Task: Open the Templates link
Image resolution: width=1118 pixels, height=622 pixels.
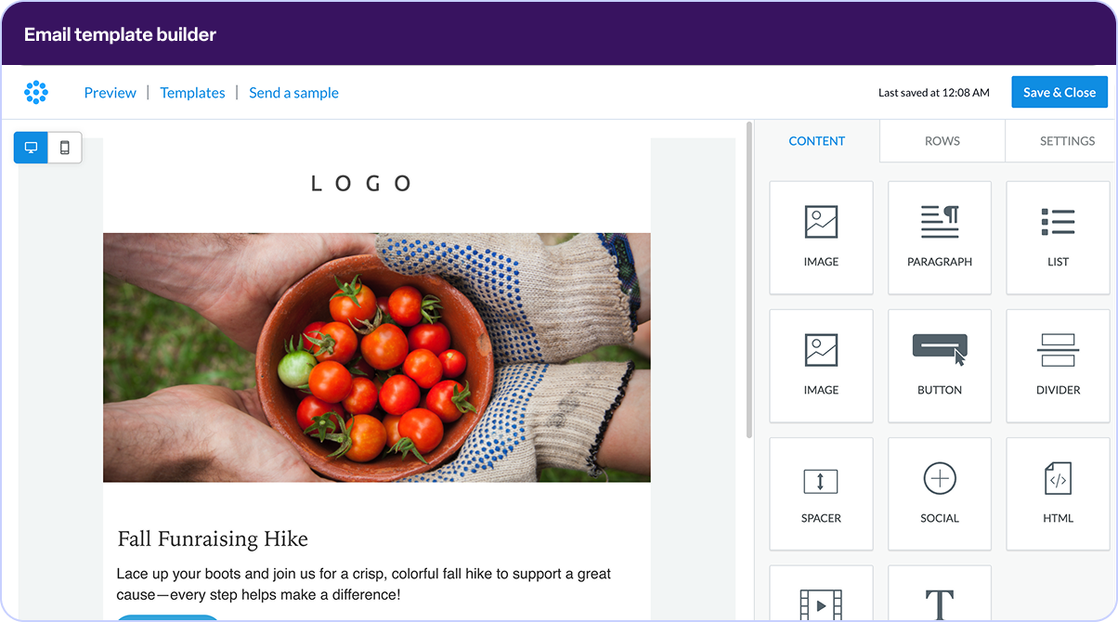Action: tap(192, 93)
